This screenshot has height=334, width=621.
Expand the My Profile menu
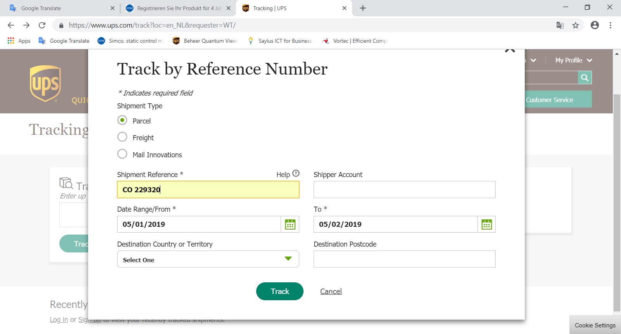pyautogui.click(x=574, y=60)
